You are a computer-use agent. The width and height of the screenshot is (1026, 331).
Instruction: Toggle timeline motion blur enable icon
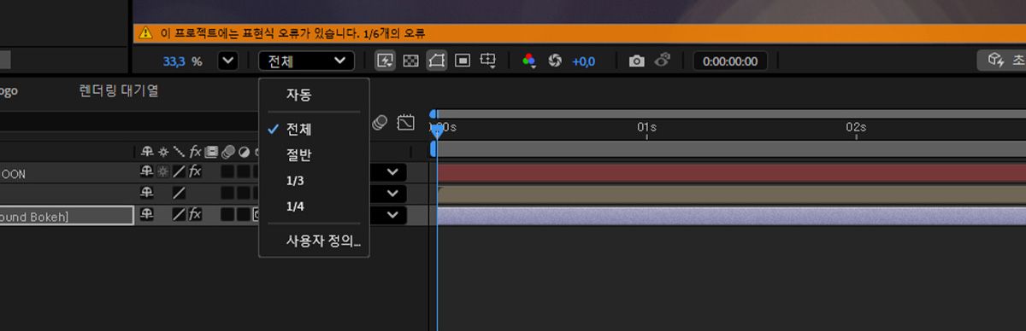(x=380, y=123)
